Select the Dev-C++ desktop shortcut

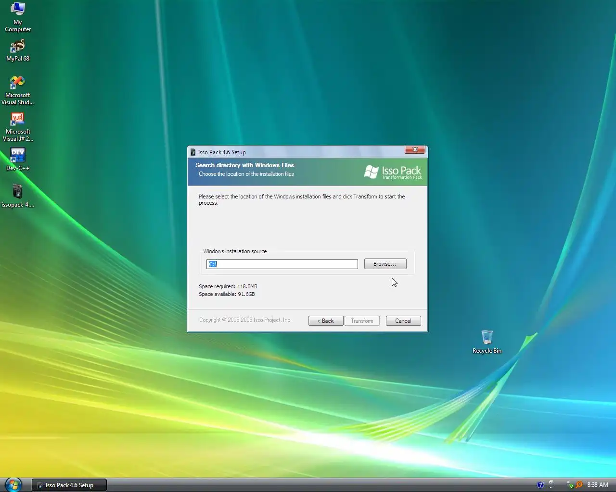(18, 160)
